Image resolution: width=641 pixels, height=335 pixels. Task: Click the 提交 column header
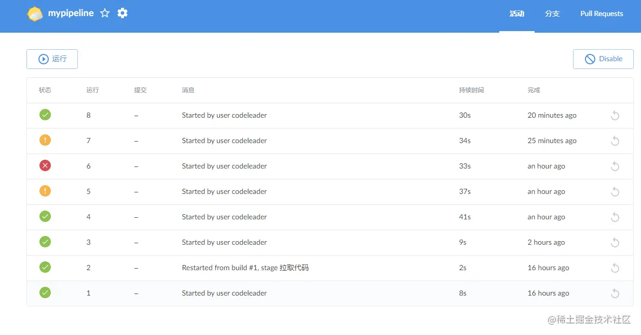click(141, 90)
